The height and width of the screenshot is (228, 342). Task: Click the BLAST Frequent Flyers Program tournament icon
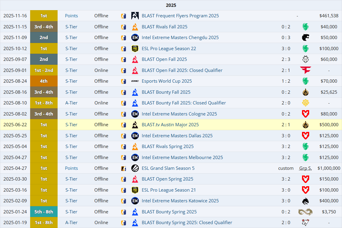click(135, 16)
